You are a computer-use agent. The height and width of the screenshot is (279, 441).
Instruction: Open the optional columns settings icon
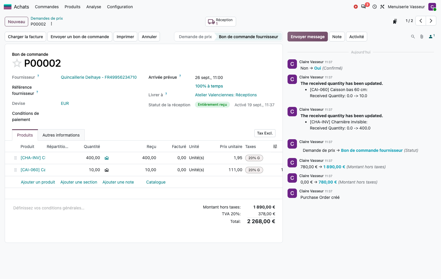[x=275, y=147]
